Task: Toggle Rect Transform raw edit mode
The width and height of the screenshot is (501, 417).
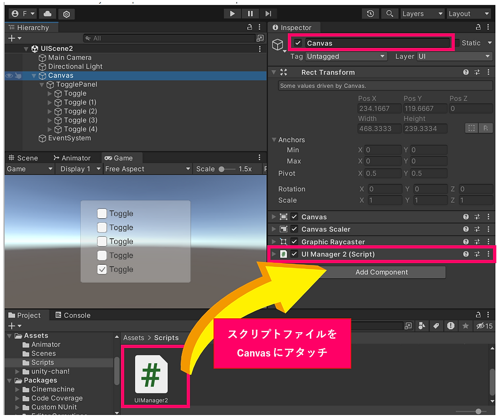Action: tap(485, 128)
